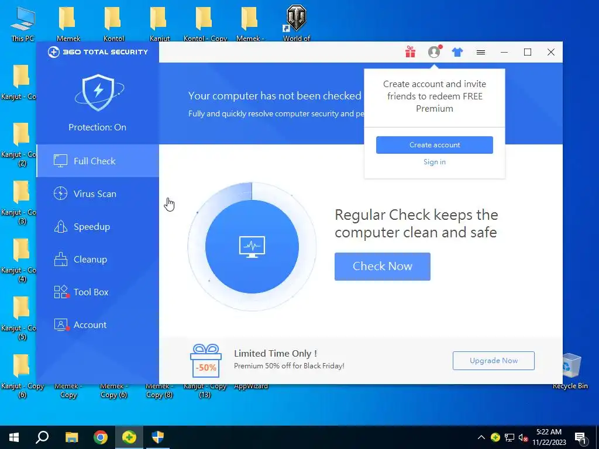Click 360 tray icon in system tray
The width and height of the screenshot is (599, 449).
[x=495, y=437]
